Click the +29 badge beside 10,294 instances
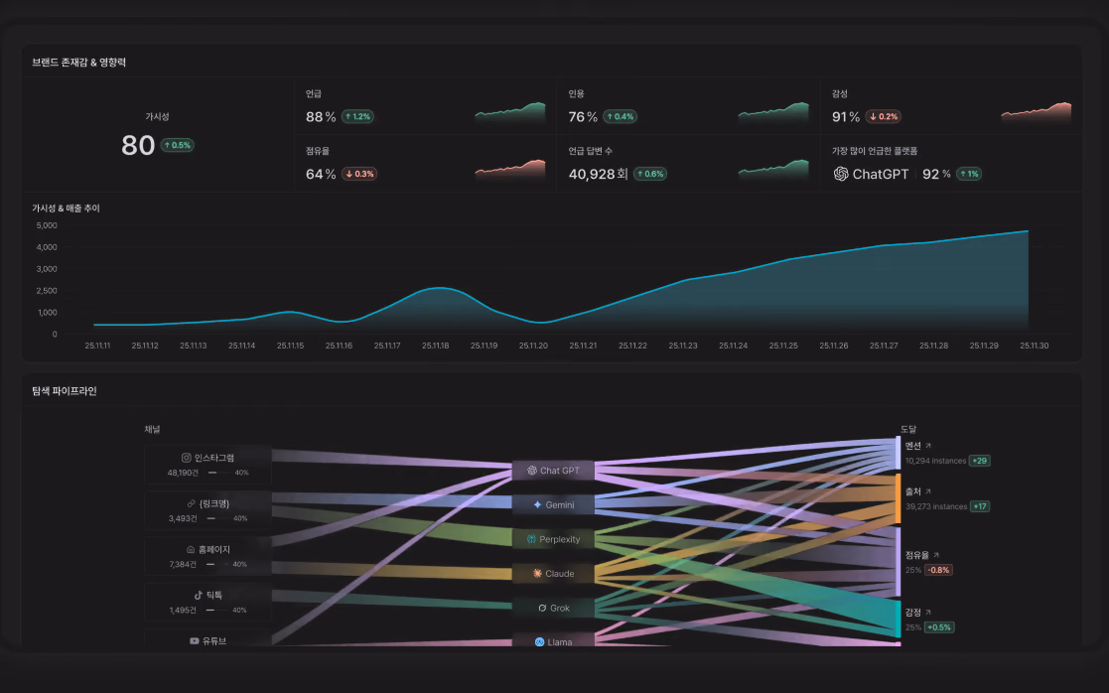This screenshot has width=1109, height=693. tap(980, 461)
